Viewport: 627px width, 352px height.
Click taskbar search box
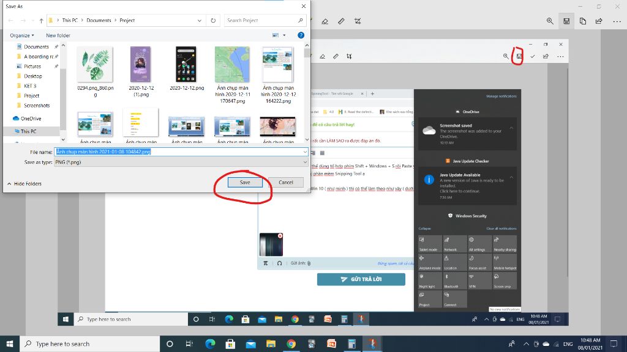89,343
